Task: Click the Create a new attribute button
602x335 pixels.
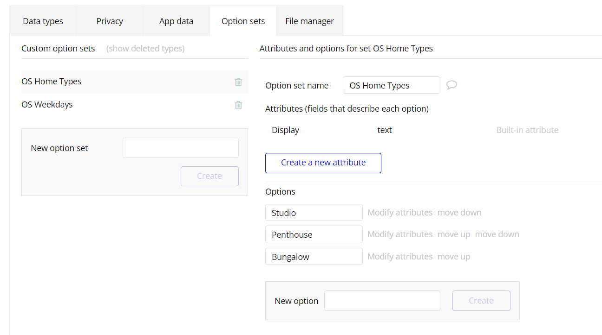Action: [x=323, y=163]
